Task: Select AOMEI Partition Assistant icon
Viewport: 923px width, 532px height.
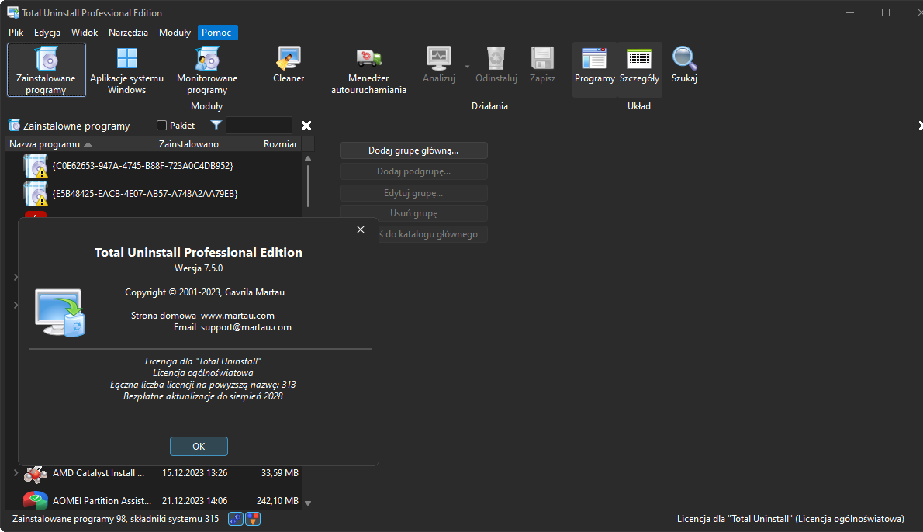Action: click(x=36, y=500)
